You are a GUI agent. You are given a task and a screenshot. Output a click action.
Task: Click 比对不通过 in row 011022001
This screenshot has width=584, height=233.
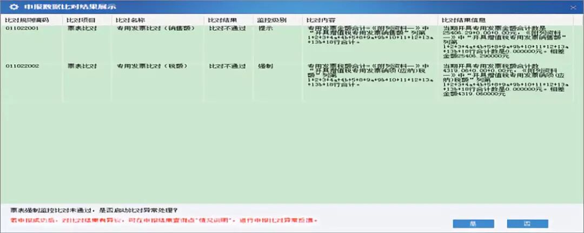coord(227,28)
